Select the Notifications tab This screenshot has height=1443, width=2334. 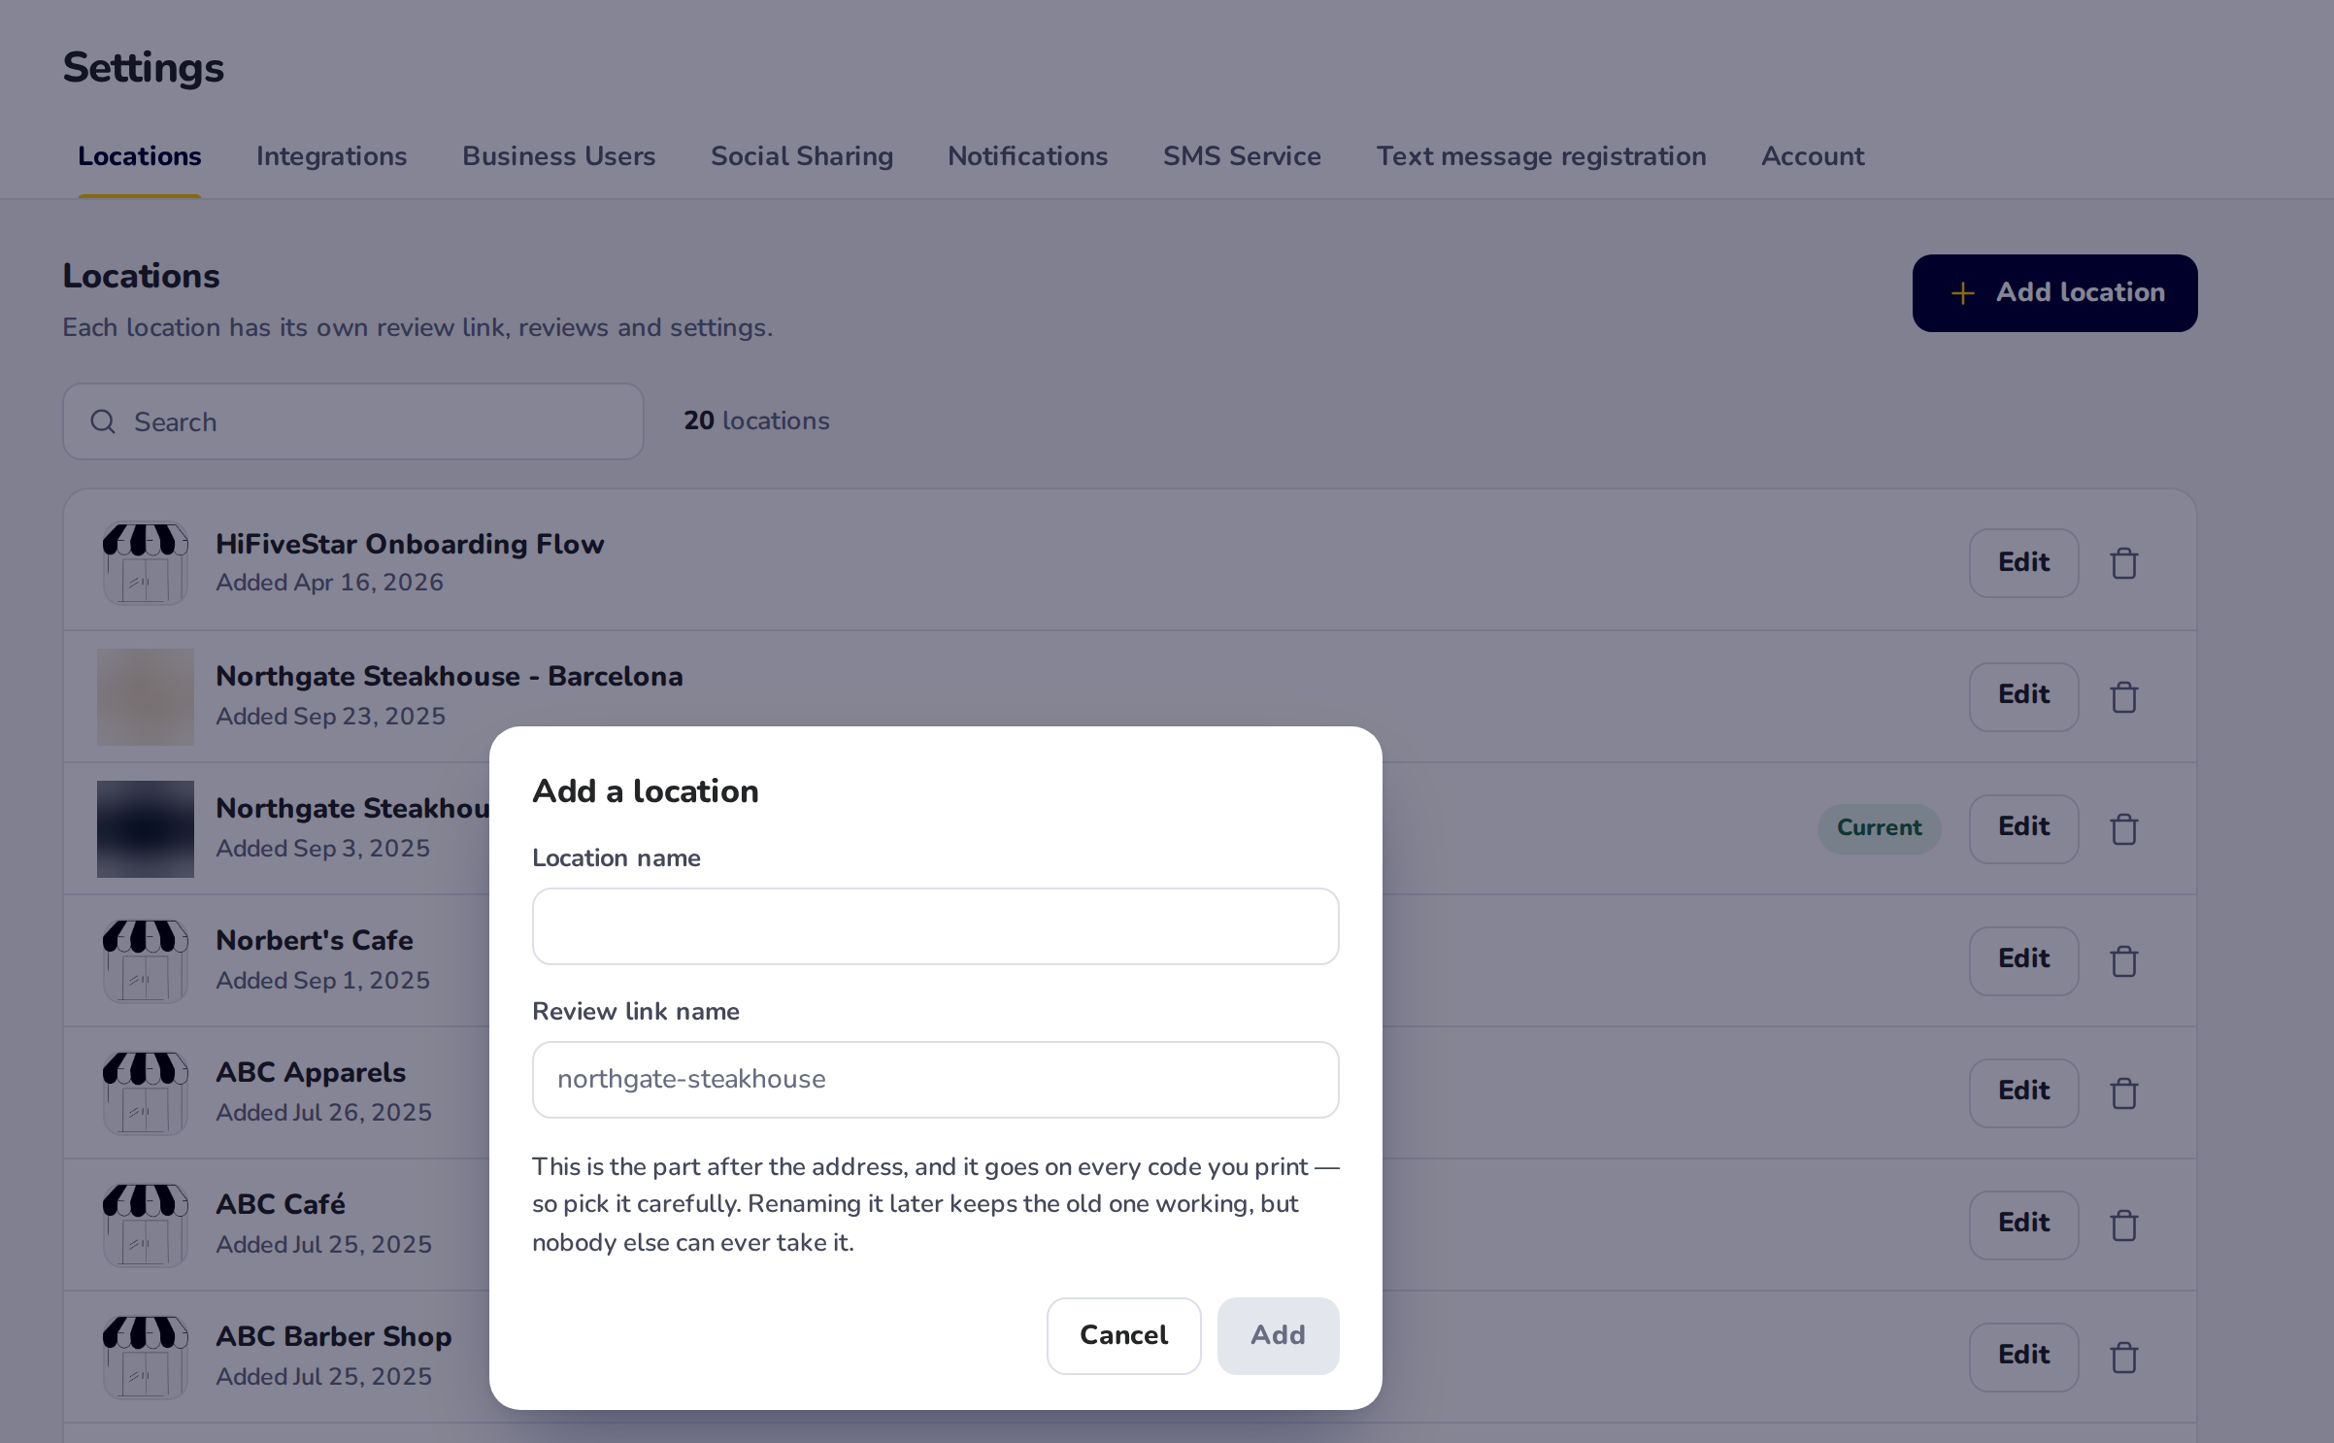pos(1028,156)
